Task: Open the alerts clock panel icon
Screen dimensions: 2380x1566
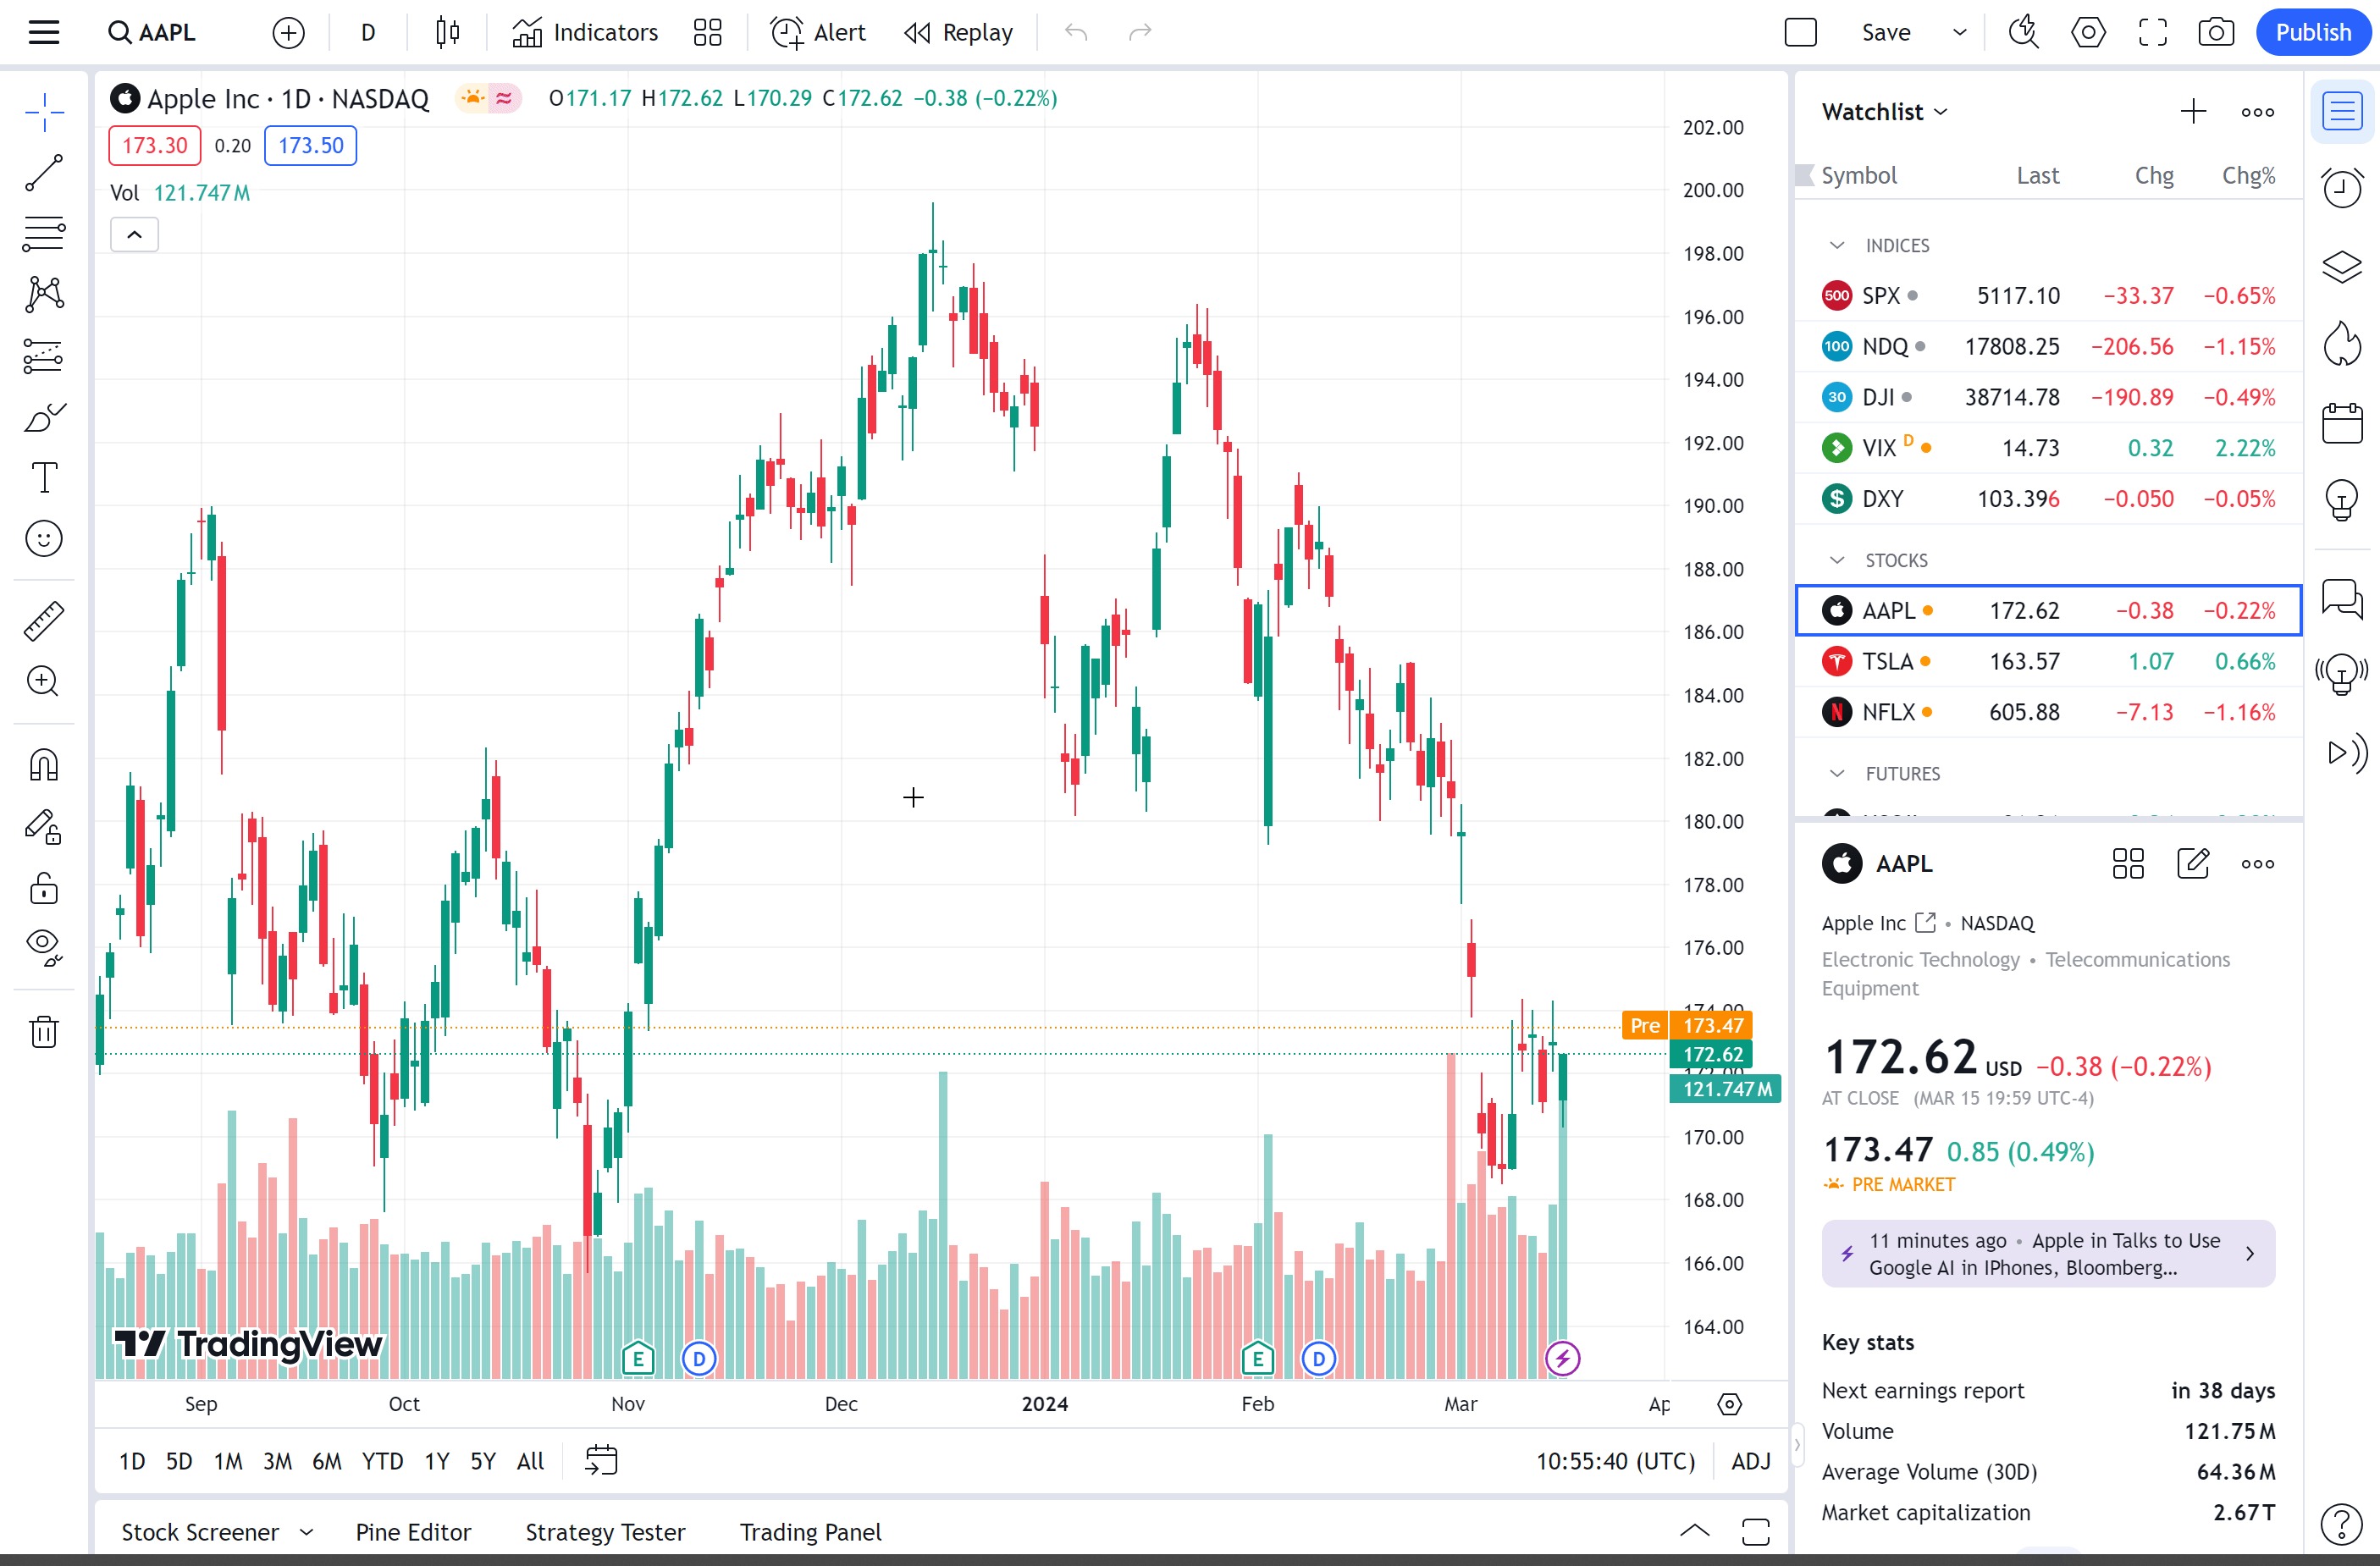Action: (x=2341, y=188)
